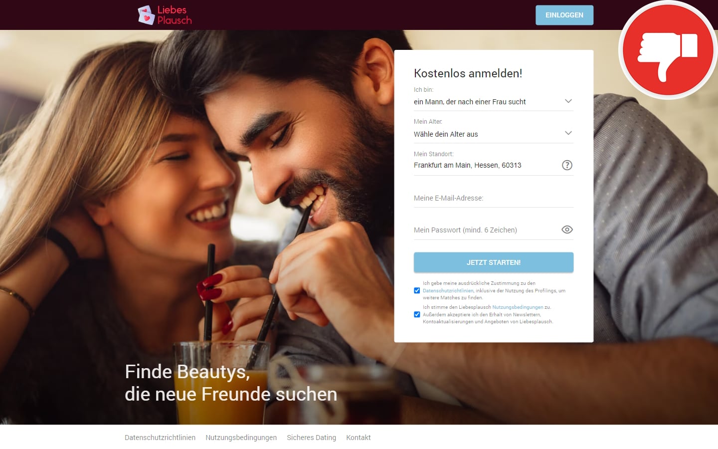
Task: Show password with the eye icon
Action: (x=567, y=229)
